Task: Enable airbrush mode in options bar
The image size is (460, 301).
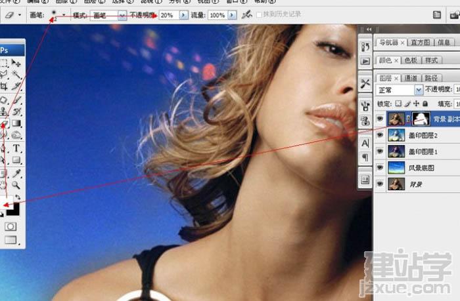Action: (x=246, y=14)
